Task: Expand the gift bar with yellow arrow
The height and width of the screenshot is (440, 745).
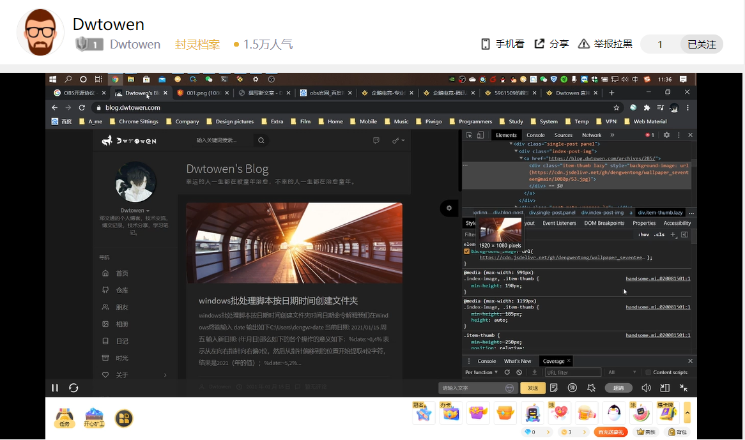Action: (x=687, y=413)
